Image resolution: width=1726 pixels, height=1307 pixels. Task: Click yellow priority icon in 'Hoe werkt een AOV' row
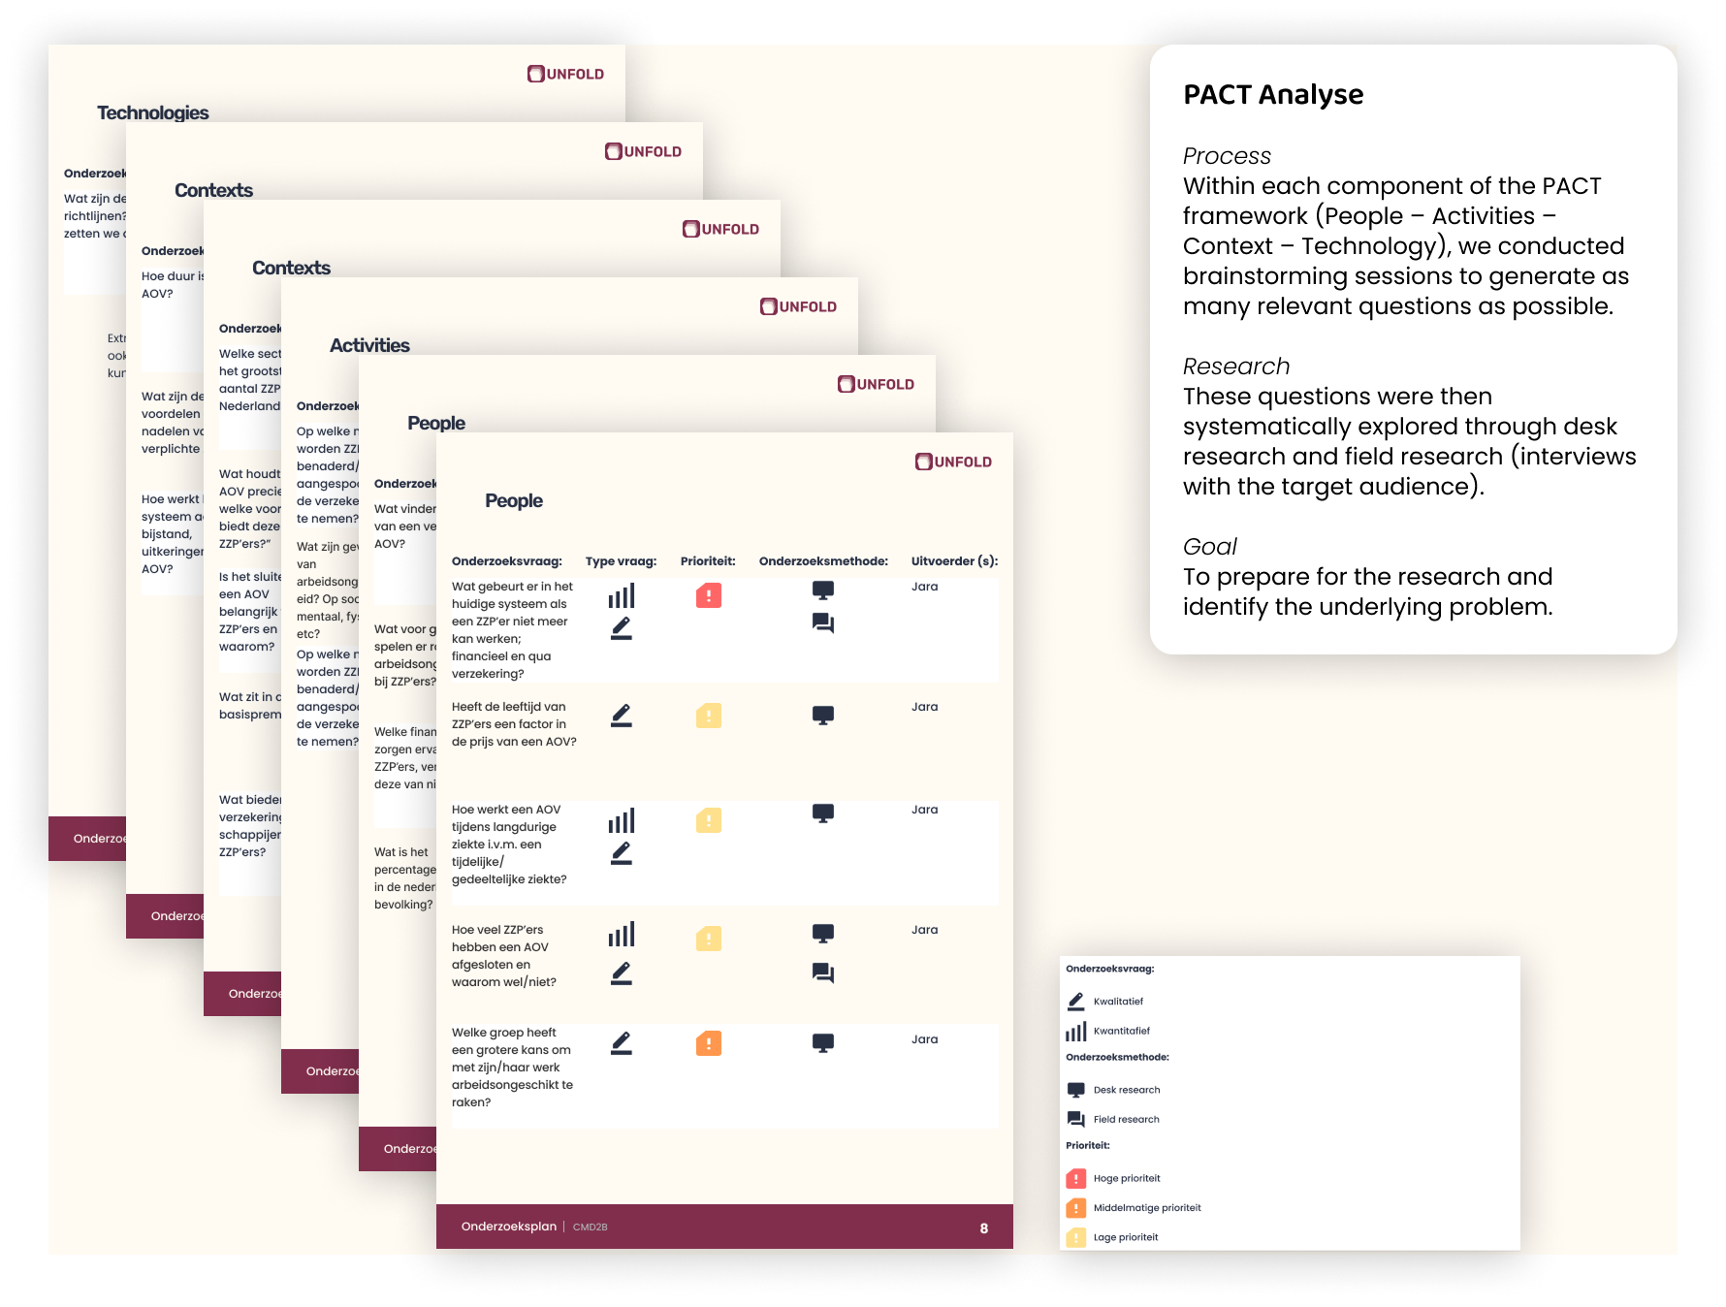709,820
